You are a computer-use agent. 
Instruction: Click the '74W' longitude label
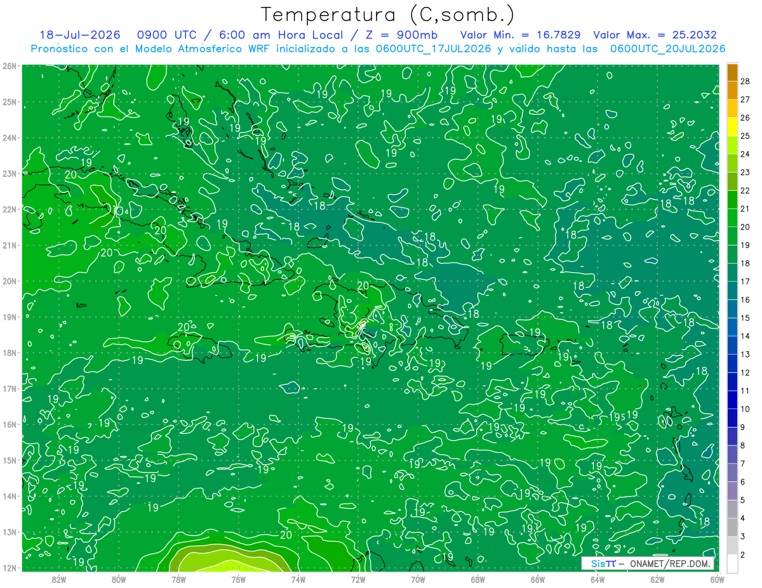pos(298,580)
